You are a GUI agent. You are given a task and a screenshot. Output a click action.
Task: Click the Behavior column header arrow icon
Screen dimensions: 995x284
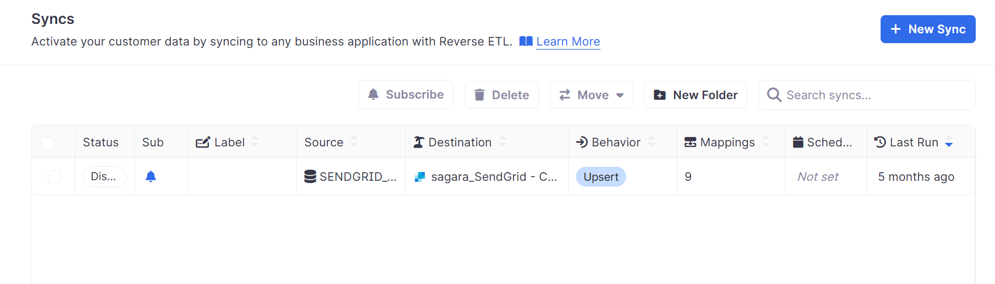[x=582, y=142]
